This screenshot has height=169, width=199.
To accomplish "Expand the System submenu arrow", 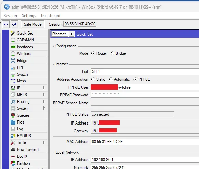I will [x=44, y=108].
